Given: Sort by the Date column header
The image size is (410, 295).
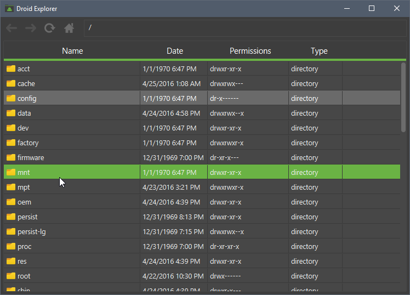Looking at the screenshot, I should point(175,51).
